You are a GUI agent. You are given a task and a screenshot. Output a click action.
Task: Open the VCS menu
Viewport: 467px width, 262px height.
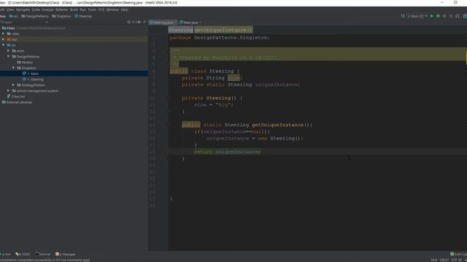101,9
